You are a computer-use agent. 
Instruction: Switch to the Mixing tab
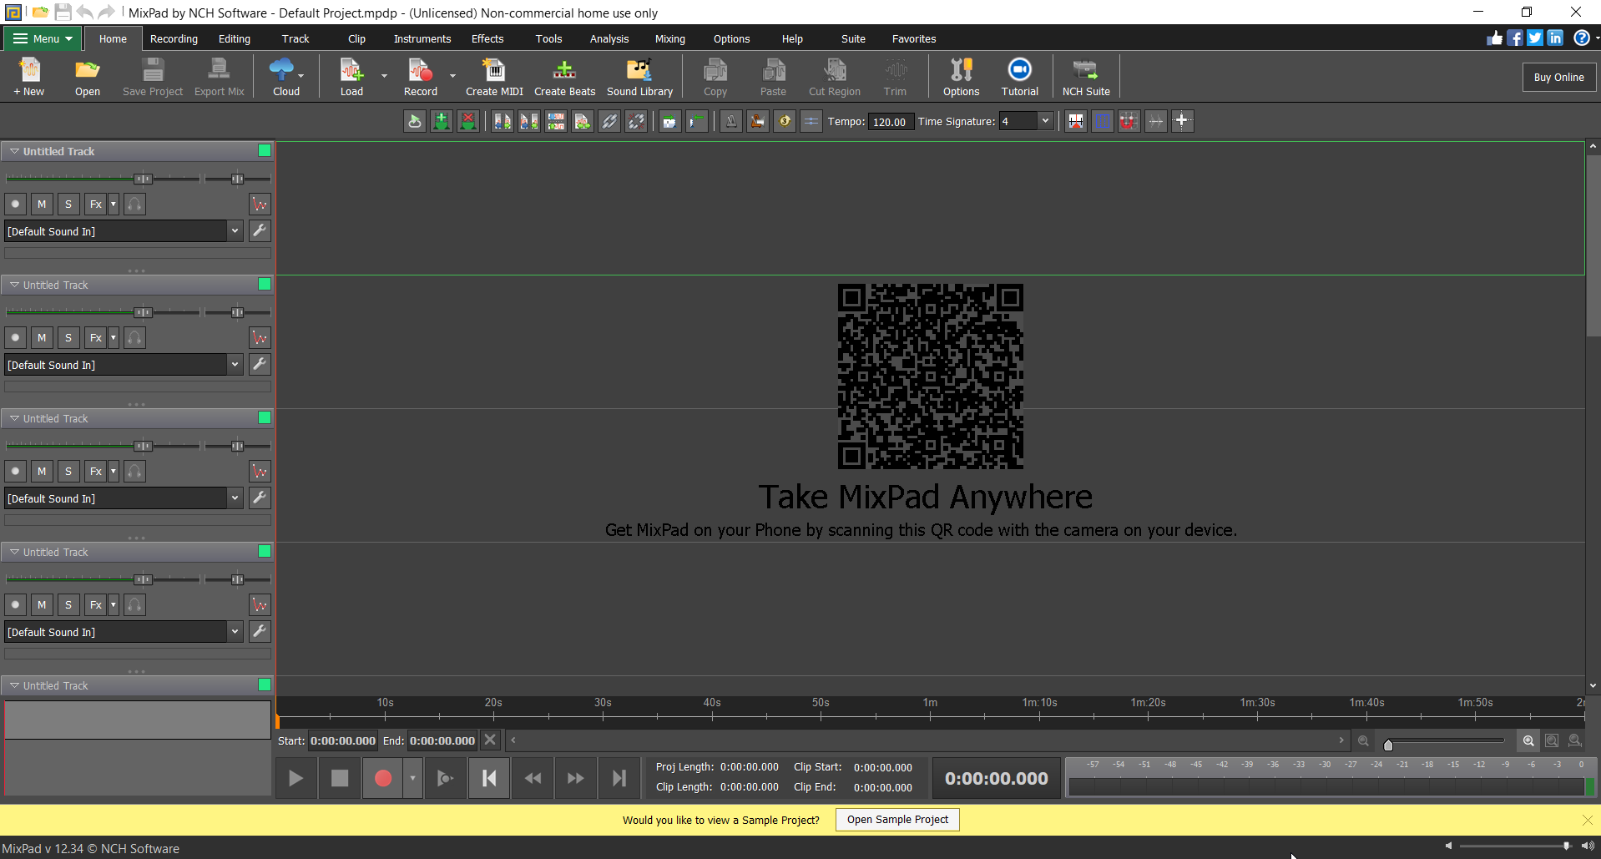[670, 38]
